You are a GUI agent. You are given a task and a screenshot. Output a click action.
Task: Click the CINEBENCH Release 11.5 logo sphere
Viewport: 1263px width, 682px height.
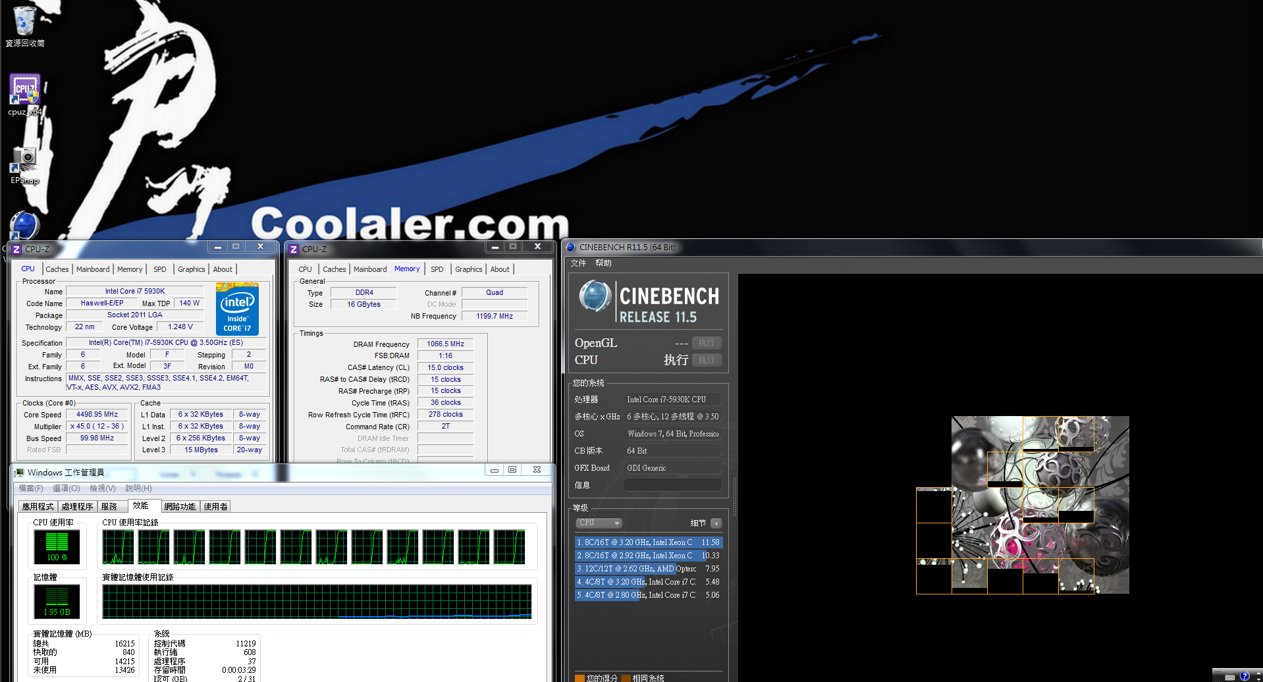(x=595, y=296)
